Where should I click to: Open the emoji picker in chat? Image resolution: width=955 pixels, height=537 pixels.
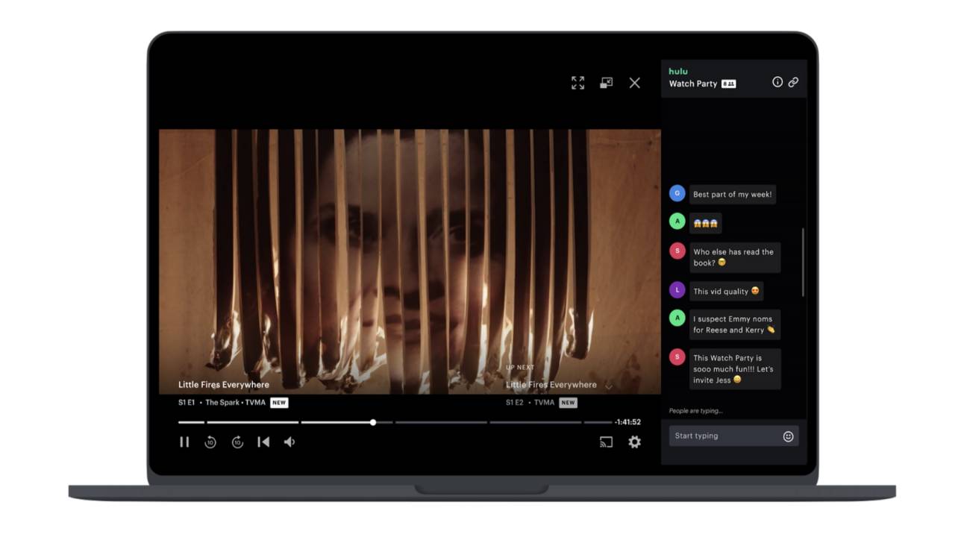788,436
